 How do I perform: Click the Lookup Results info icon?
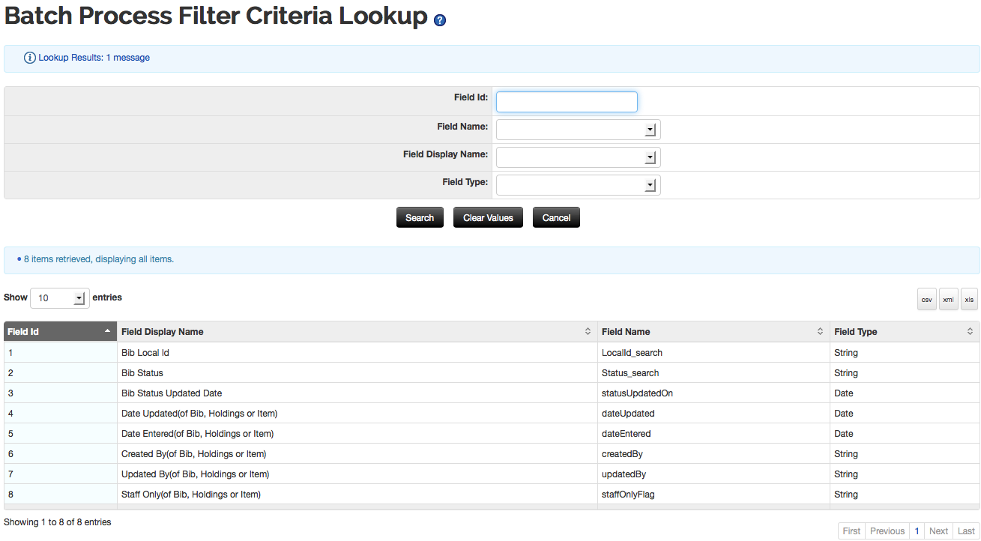coord(30,58)
